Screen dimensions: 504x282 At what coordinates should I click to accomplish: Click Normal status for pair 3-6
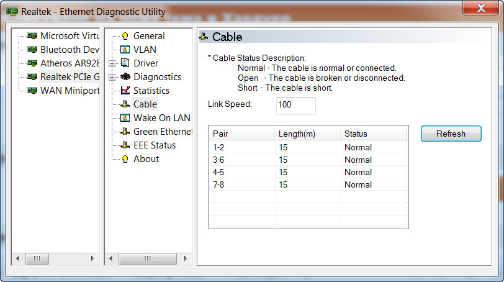click(x=358, y=160)
